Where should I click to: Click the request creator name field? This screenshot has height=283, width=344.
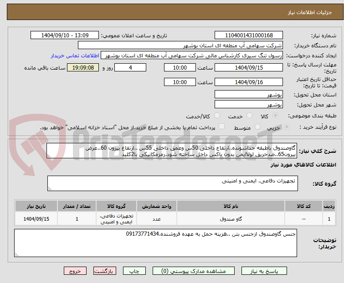click(x=192, y=56)
